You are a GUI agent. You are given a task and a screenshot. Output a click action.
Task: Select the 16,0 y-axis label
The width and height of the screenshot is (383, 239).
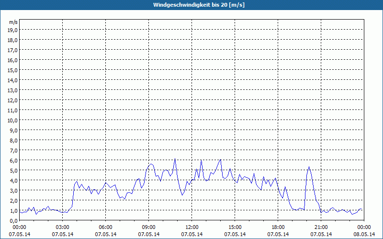click(13, 60)
